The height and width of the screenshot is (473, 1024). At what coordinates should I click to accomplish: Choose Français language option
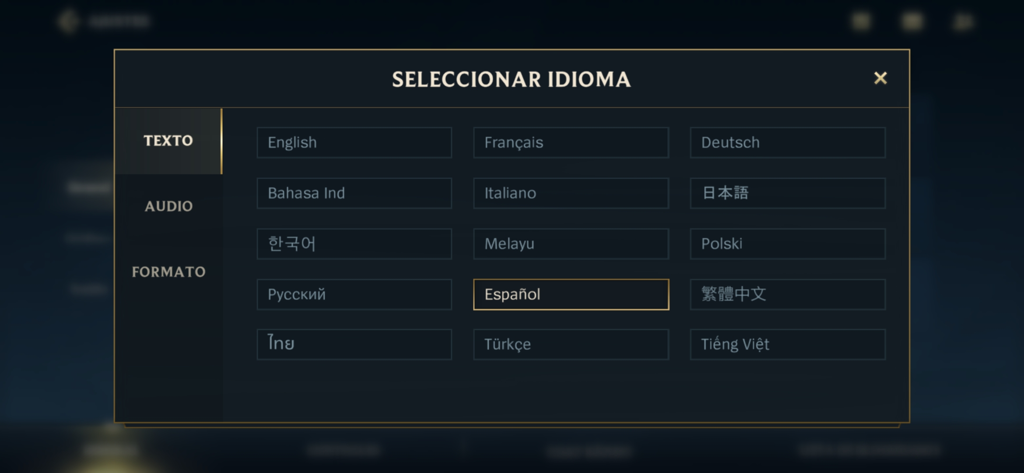(x=571, y=143)
